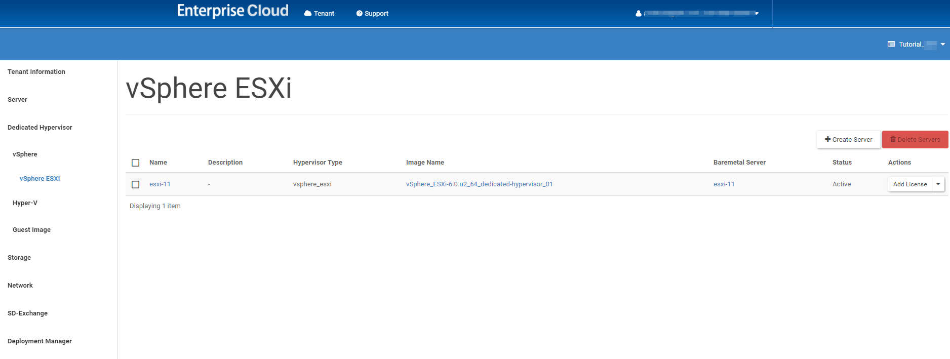Check the esxi-11 row checkbox
Screen dimensions: 950x359
pyautogui.click(x=136, y=185)
